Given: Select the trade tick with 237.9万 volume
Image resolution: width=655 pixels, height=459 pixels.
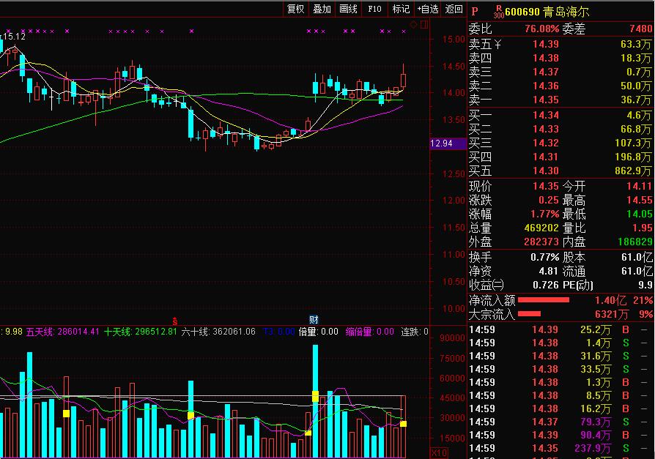Looking at the screenshot, I should (x=560, y=448).
